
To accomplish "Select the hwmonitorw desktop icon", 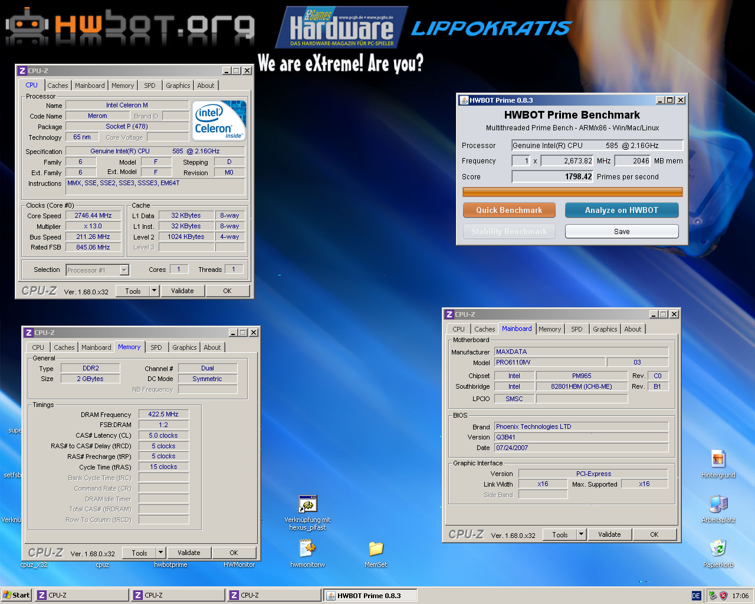I will tap(307, 548).
